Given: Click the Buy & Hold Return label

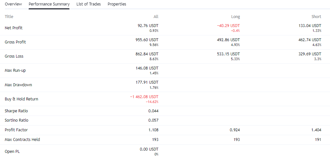Looking at the screenshot, I should pyautogui.click(x=21, y=99).
